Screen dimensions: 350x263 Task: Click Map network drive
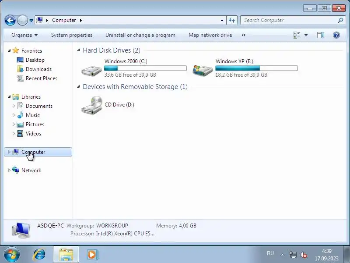pos(210,35)
